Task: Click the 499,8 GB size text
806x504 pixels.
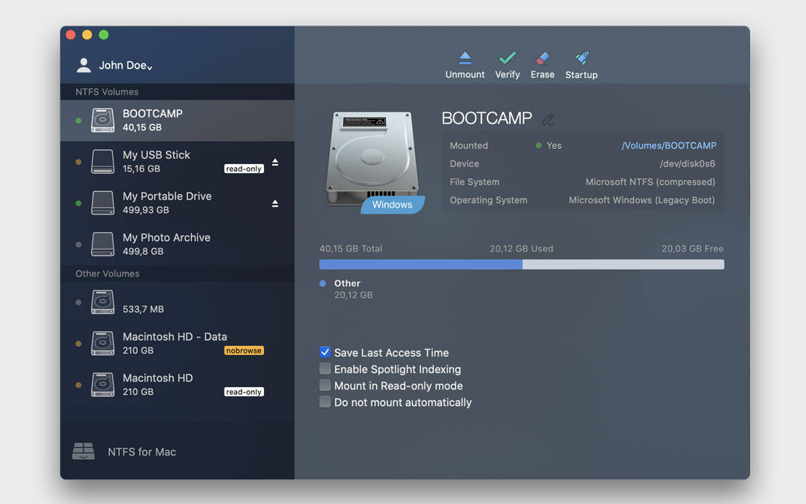Action: (143, 251)
